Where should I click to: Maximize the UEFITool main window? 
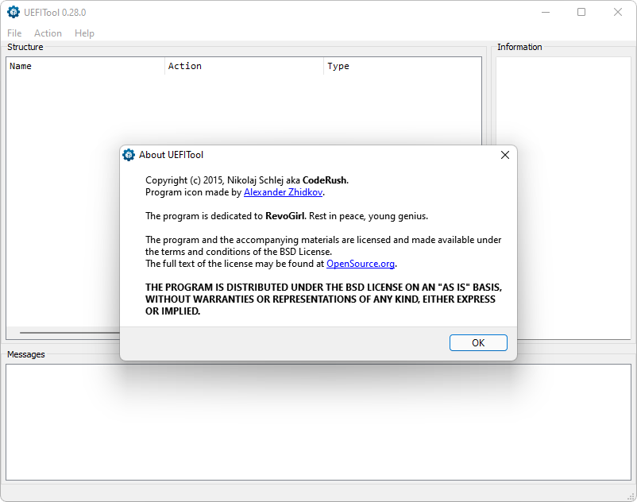click(x=581, y=13)
